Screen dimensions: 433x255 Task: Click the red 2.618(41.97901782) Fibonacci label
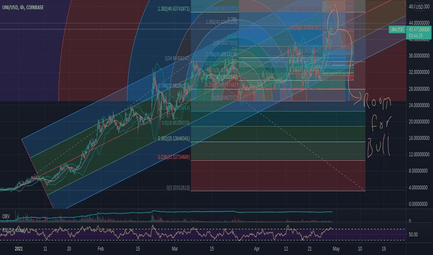click(305, 27)
